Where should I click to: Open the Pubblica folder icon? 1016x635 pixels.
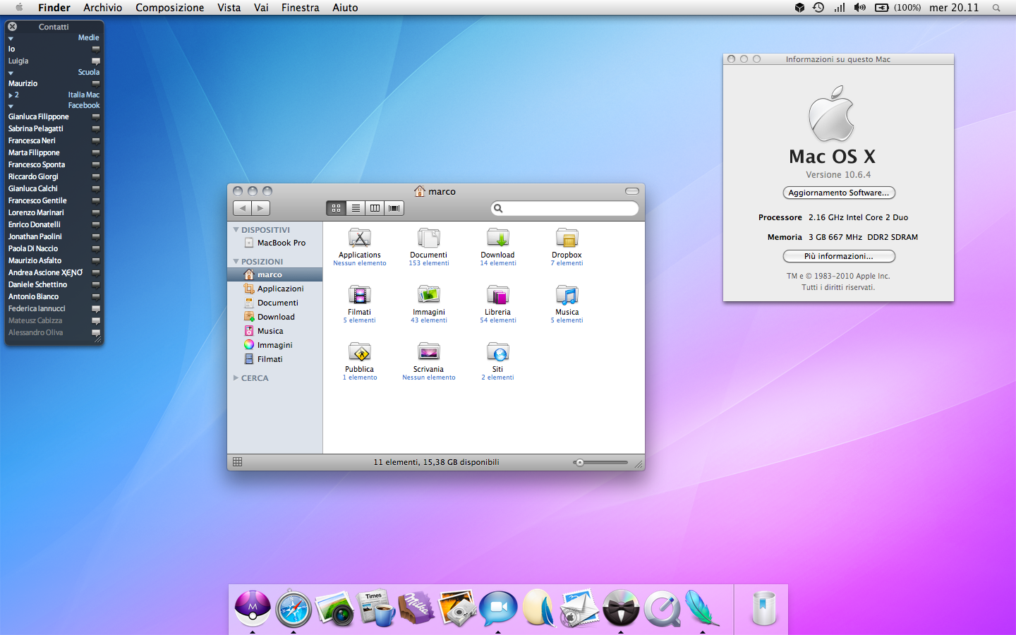coord(359,352)
